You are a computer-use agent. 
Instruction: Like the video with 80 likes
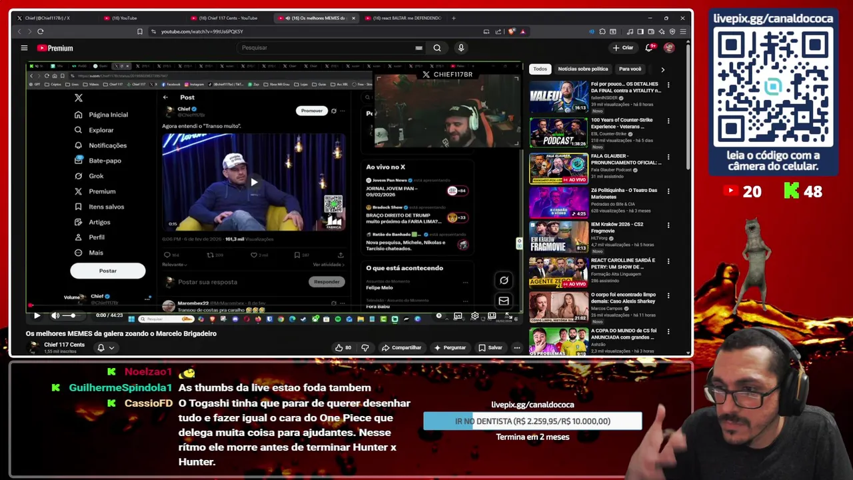(343, 347)
